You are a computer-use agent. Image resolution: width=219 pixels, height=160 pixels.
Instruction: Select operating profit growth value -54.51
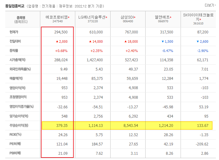[97, 107]
